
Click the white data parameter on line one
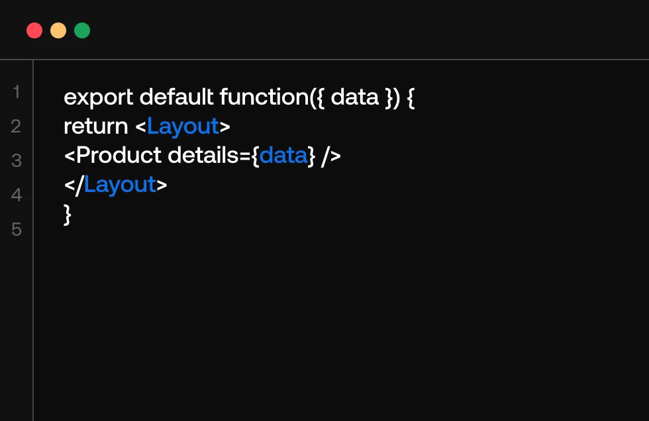click(x=354, y=97)
